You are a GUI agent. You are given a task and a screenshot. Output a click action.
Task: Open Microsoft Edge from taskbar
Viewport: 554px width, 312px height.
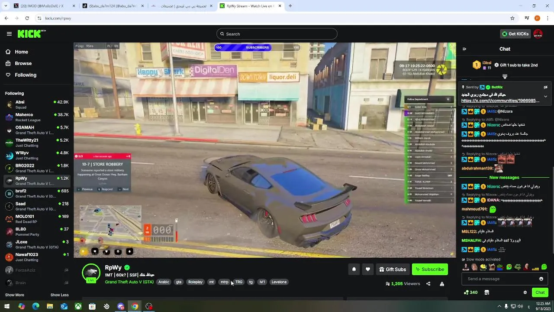coord(35,306)
